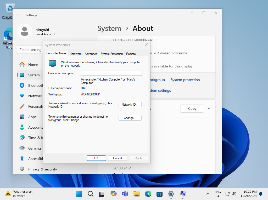This screenshot has height=200, width=268.
Task: Select the System monitor icon in sidebar
Action: click(x=22, y=75)
